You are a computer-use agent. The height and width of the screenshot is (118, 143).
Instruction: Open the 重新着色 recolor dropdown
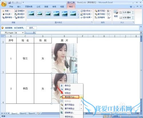(x=8, y=18)
